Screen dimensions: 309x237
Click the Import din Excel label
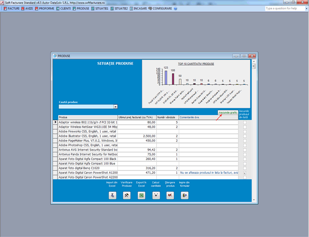point(112,184)
